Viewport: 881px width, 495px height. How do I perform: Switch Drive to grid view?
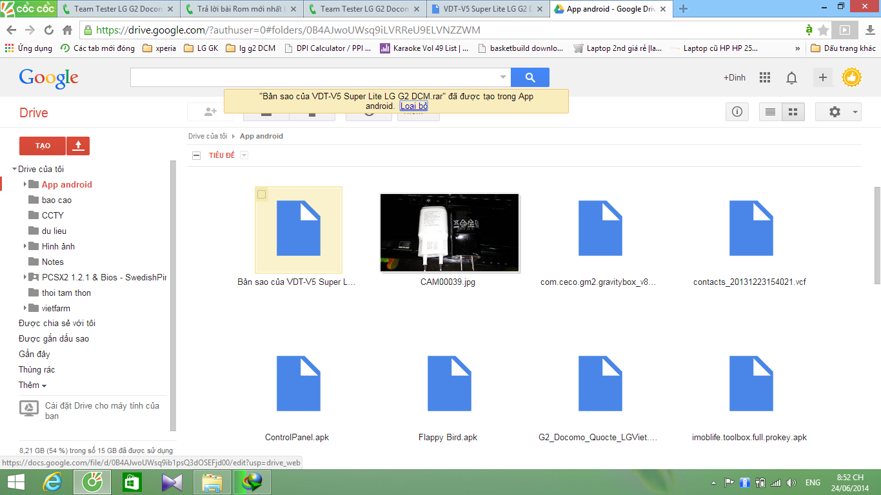[x=793, y=112]
